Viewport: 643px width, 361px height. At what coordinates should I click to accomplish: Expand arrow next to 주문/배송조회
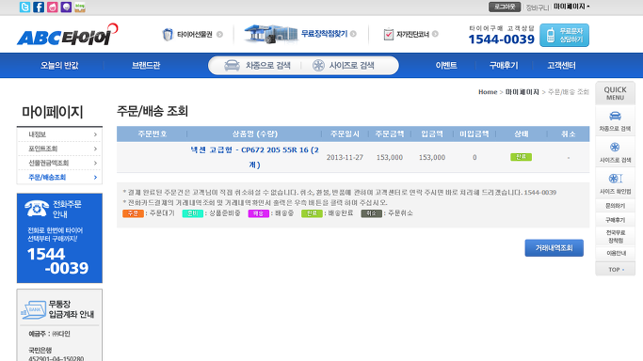tap(95, 178)
